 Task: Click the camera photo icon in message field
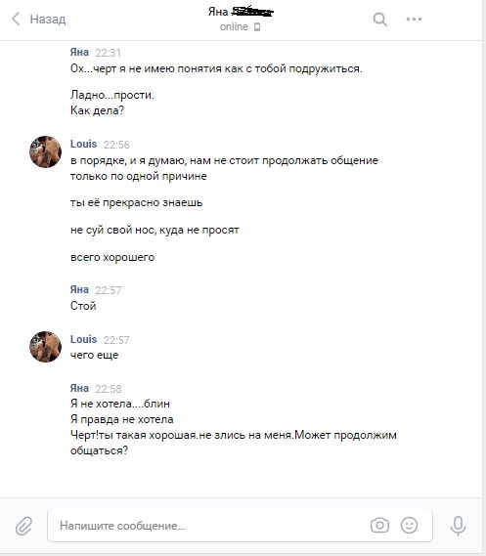[379, 525]
